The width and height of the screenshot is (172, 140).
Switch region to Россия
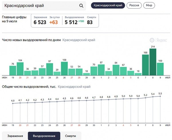[x=134, y=5]
